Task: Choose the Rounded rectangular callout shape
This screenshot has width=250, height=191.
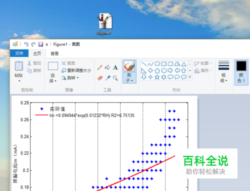Action: 170,77
